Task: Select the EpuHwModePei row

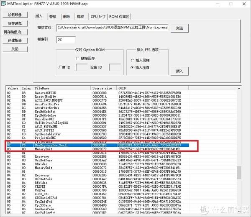Action: point(97,112)
